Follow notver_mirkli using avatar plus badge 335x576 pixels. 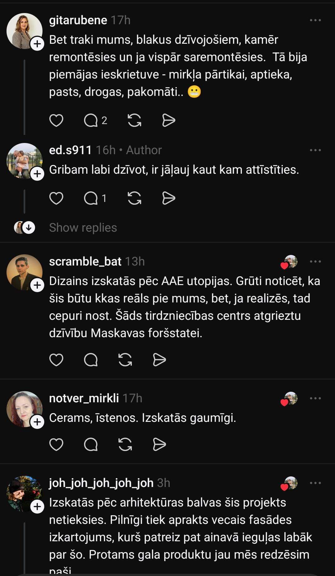click(37, 422)
